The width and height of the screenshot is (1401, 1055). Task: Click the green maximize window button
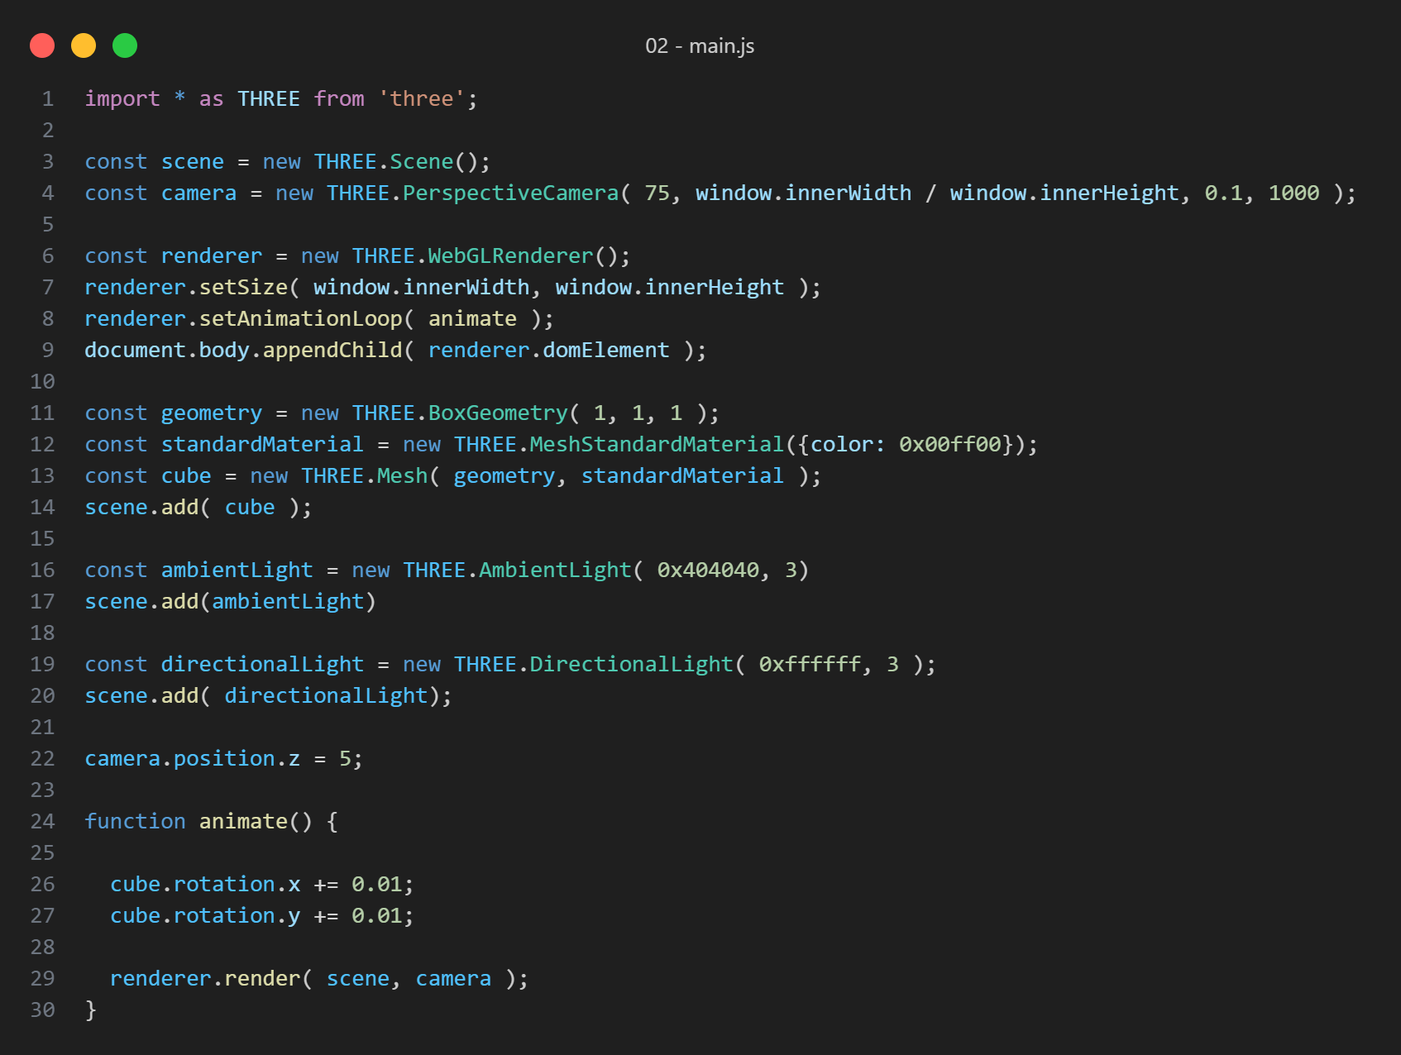125,45
